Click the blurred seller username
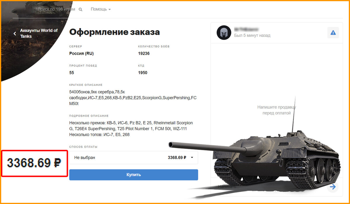 pyautogui.click(x=246, y=29)
